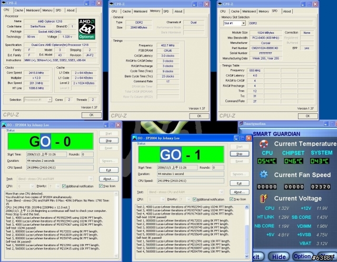Click the title bar icon of GO - 0 SP2004 window
This screenshot has width=337, height=262.
4,125
